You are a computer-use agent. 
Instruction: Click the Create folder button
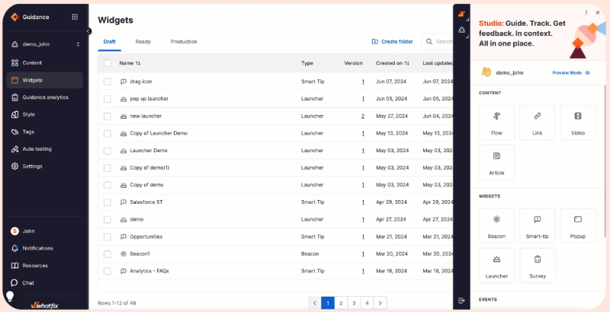[392, 42]
